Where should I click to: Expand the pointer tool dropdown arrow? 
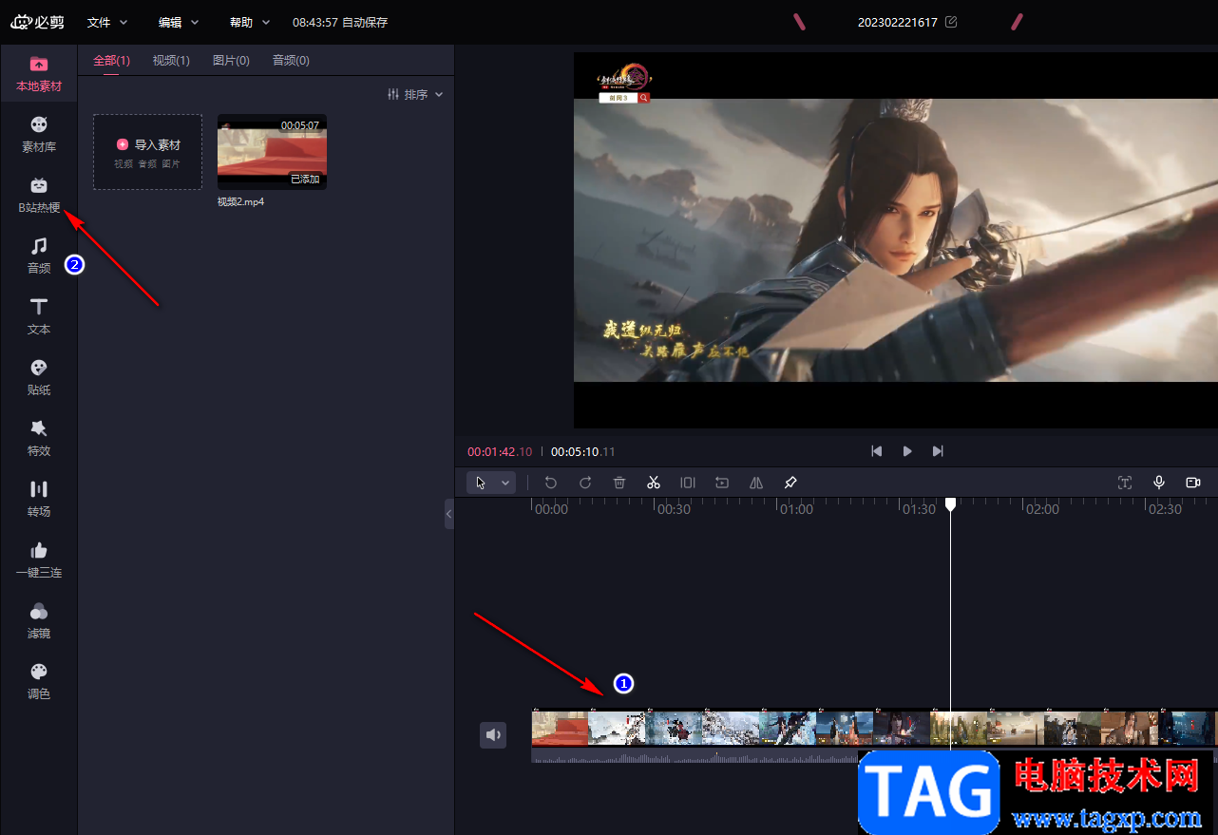(x=505, y=483)
